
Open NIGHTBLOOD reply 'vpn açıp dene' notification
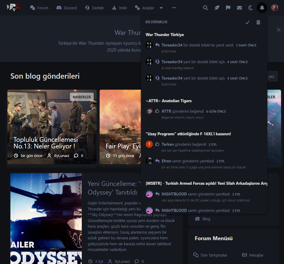[204, 197]
